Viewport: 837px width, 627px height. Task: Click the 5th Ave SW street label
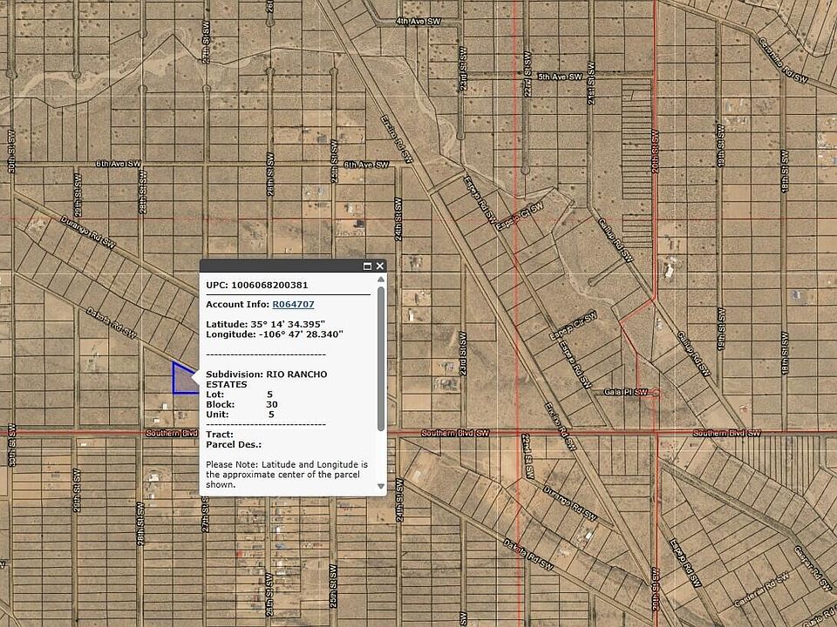(x=560, y=77)
